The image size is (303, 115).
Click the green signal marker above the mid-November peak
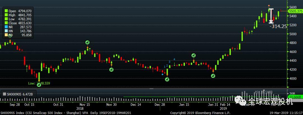87,42
